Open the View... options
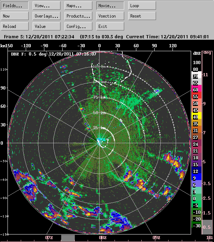This screenshot has height=242, width=214. [x=46, y=6]
